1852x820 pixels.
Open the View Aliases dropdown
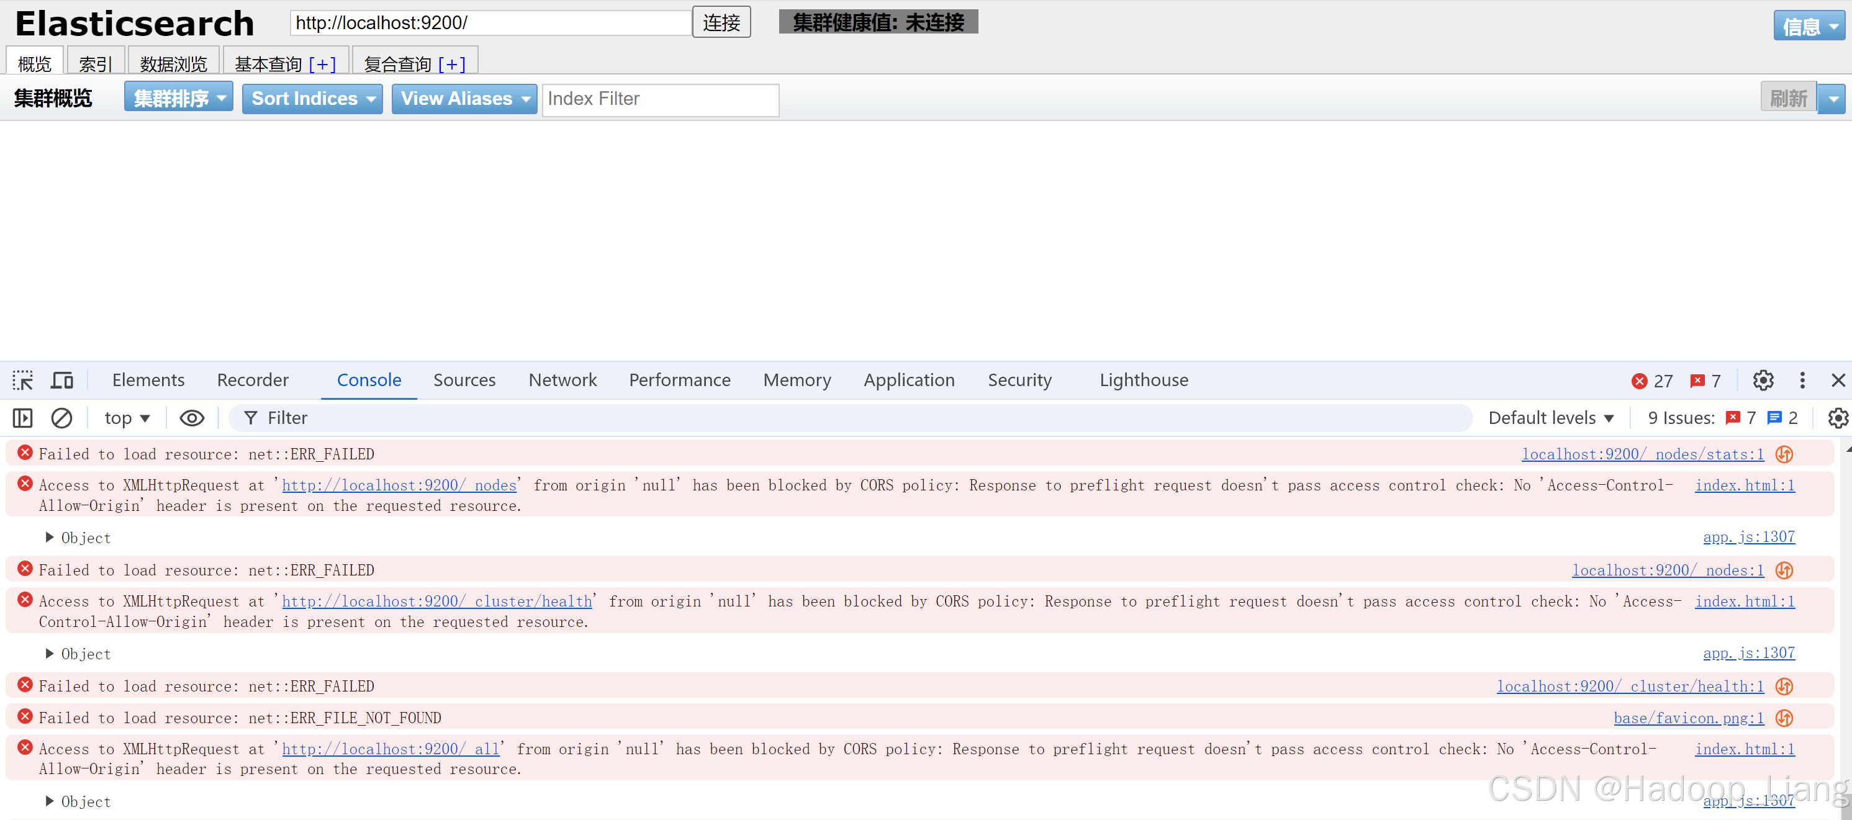464,99
